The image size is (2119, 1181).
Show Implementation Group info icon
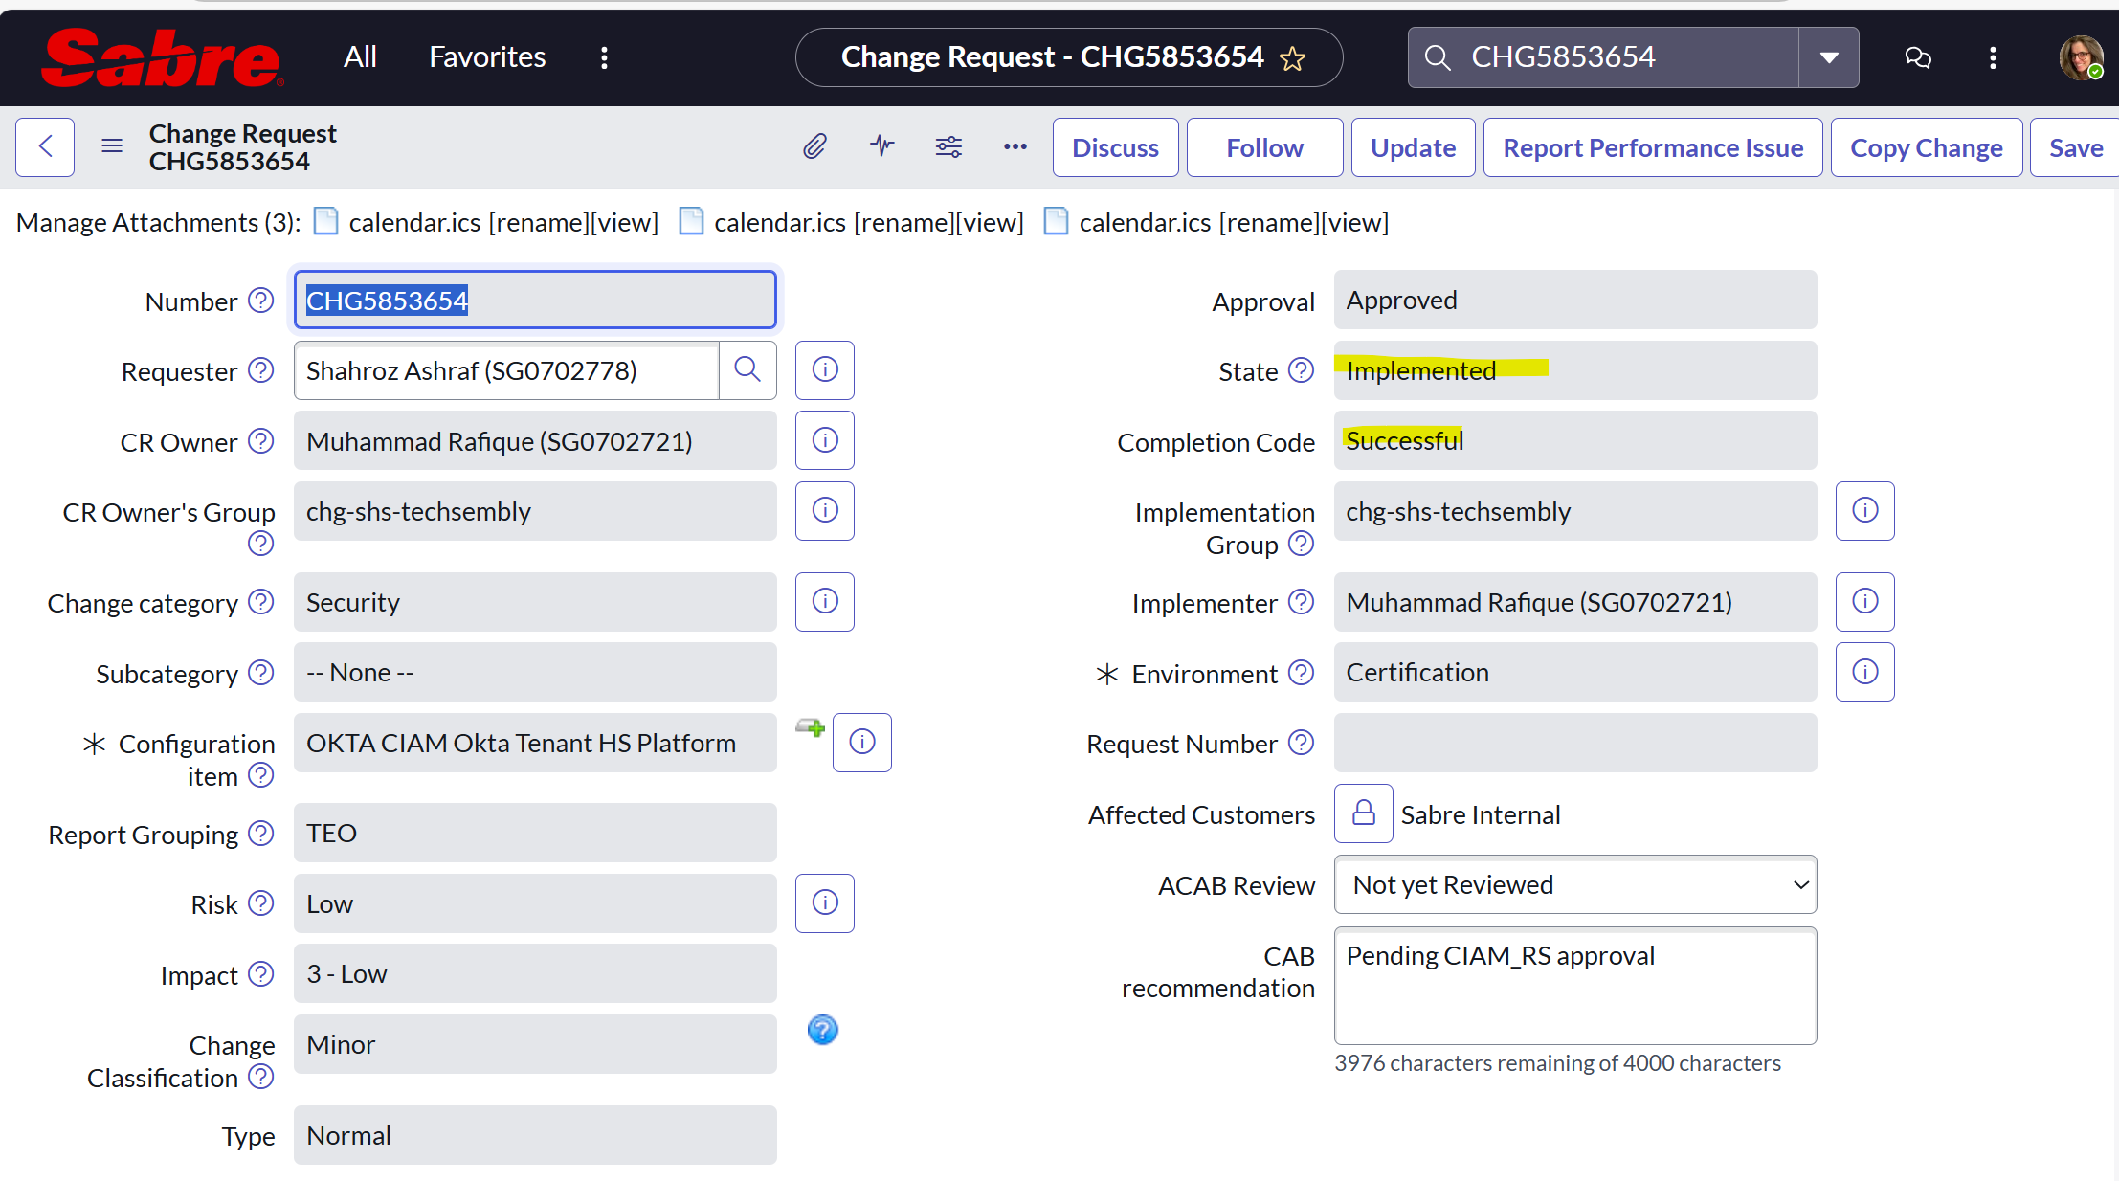coord(1864,510)
